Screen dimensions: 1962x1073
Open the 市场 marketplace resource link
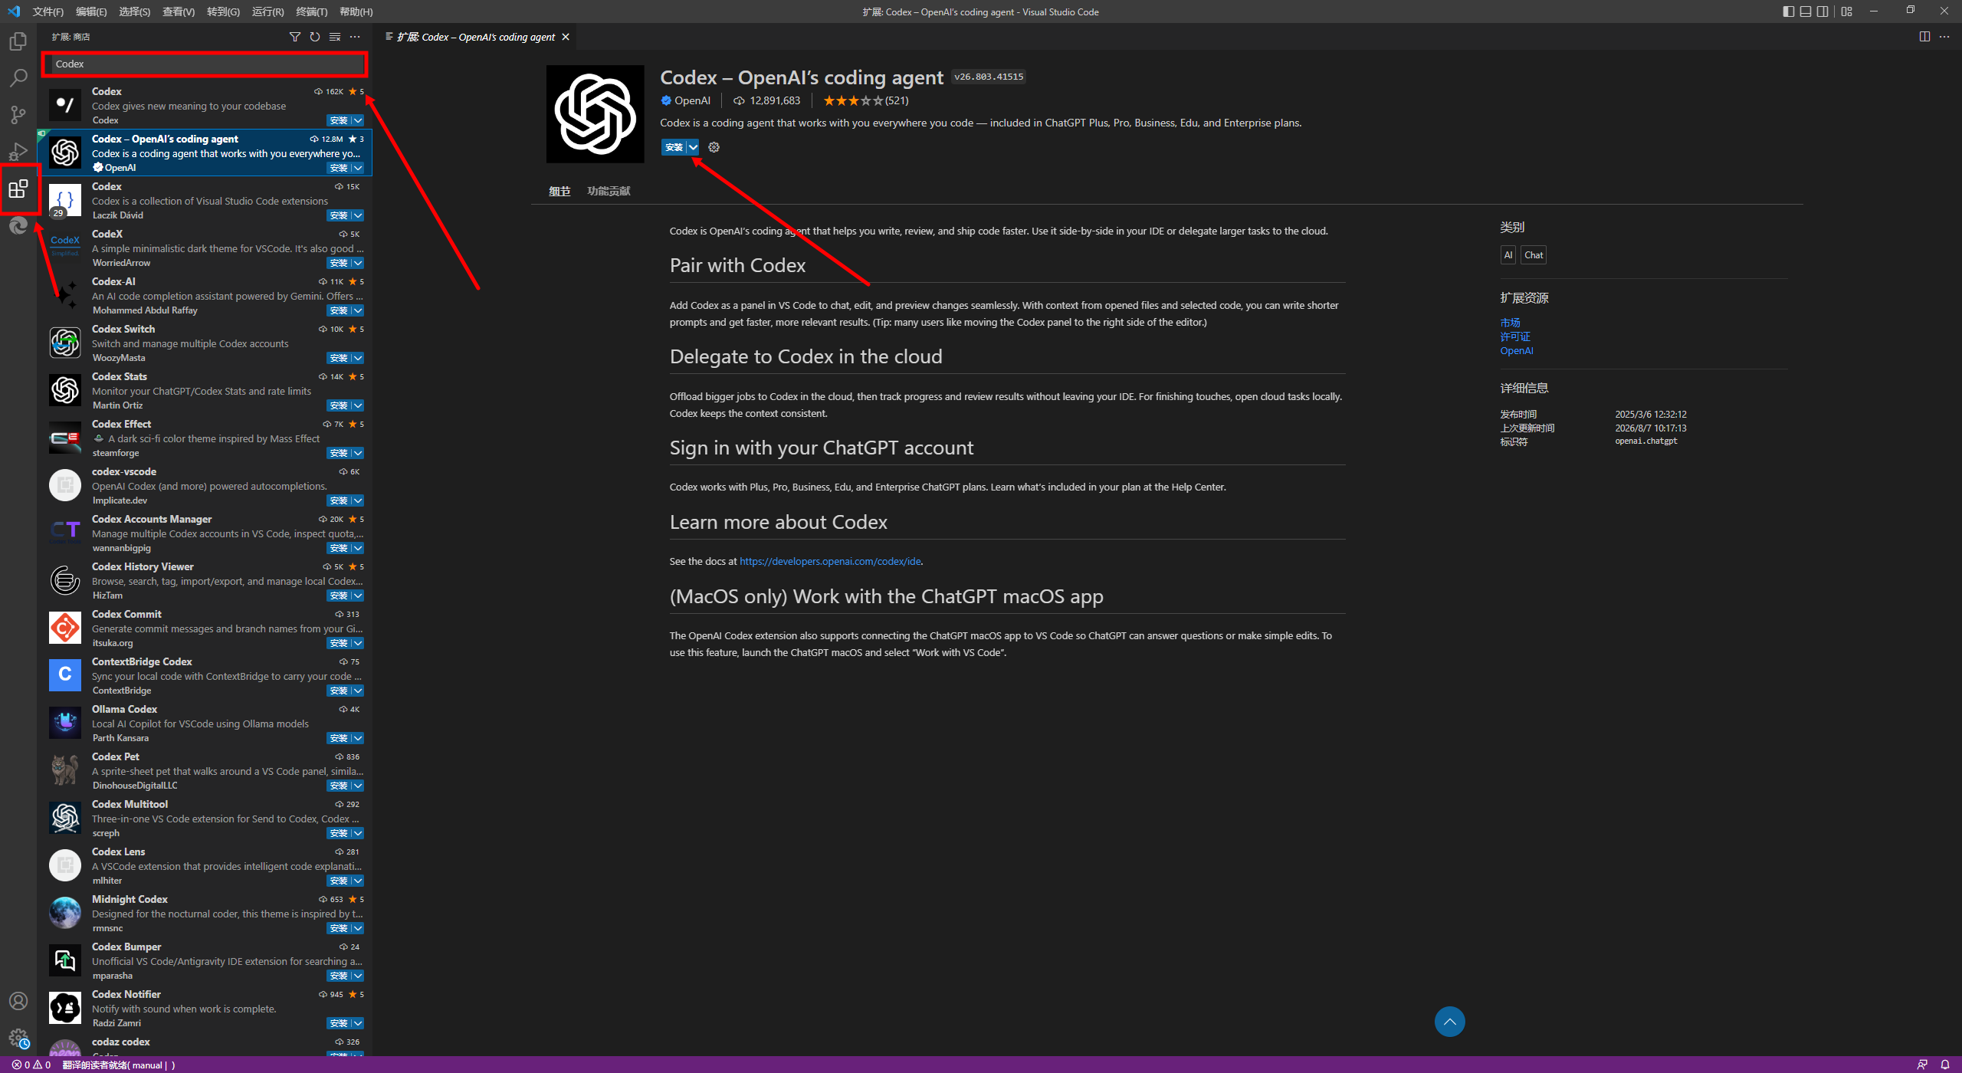1510,323
